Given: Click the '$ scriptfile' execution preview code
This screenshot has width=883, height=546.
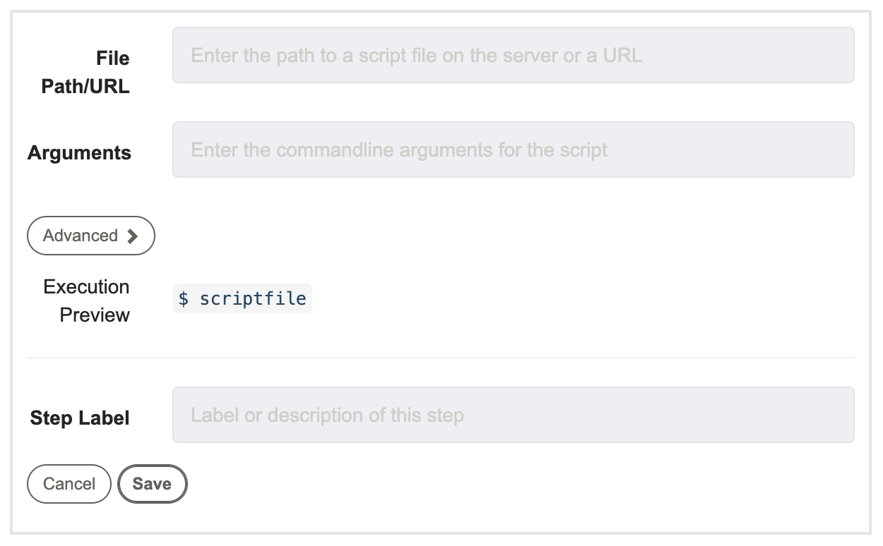Looking at the screenshot, I should (242, 298).
